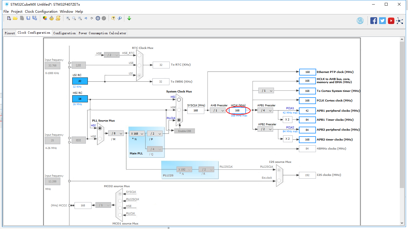Screen dimensions: 408x229
Task: Select LSE input in the RTC Clock Mux
Action: 139,65
